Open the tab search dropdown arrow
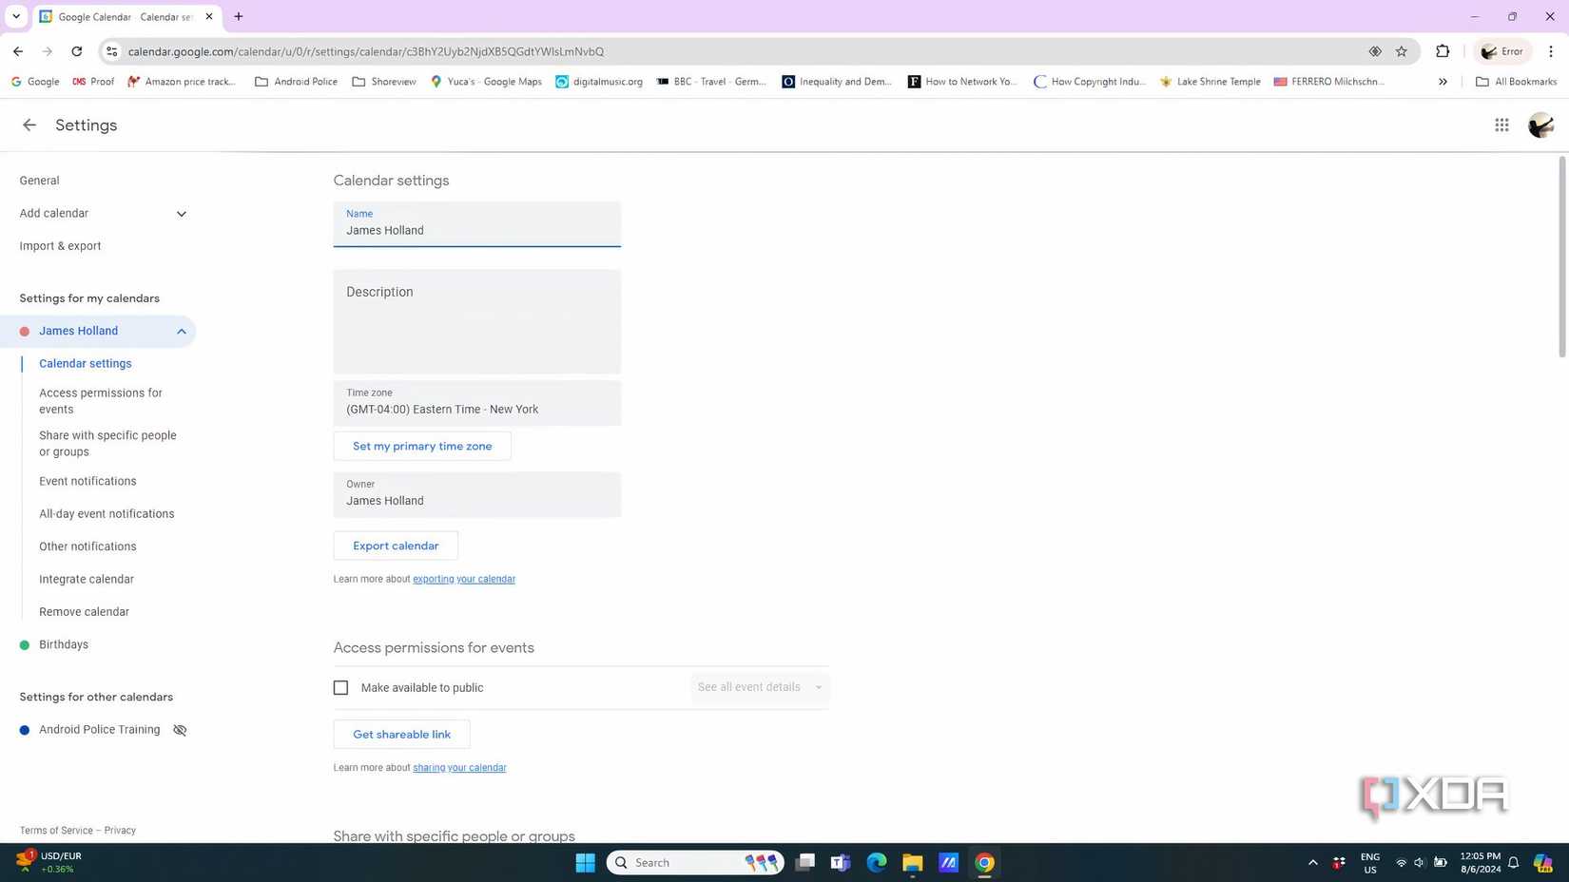The image size is (1569, 882). point(16,16)
